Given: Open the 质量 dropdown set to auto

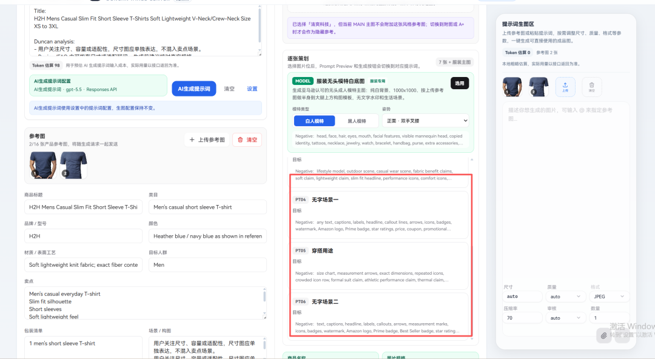Looking at the screenshot, I should (x=566, y=297).
